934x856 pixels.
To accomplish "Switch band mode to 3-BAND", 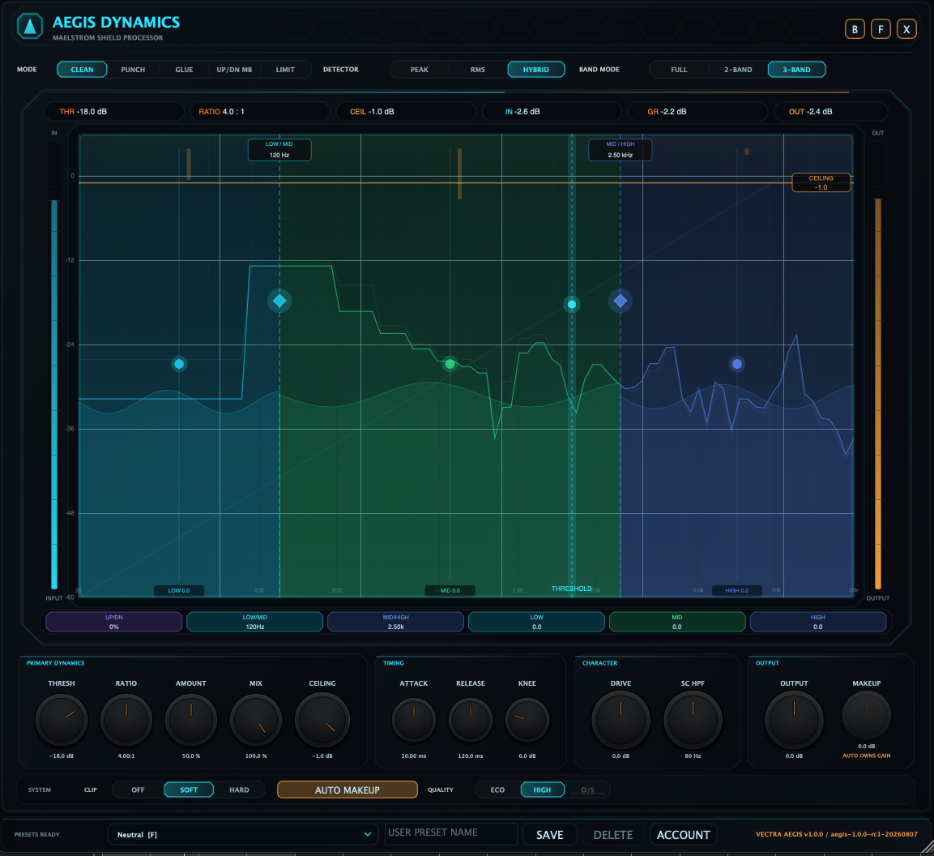I will coord(796,70).
